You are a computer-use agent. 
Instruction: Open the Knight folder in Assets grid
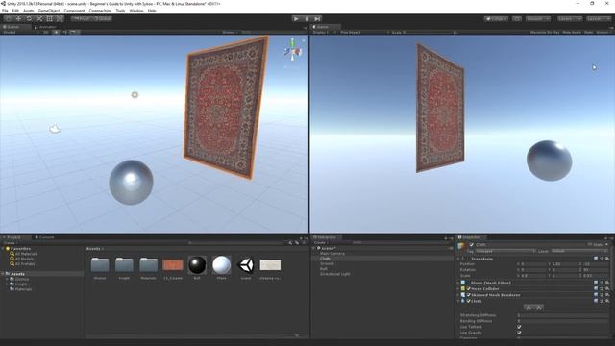[x=124, y=265]
